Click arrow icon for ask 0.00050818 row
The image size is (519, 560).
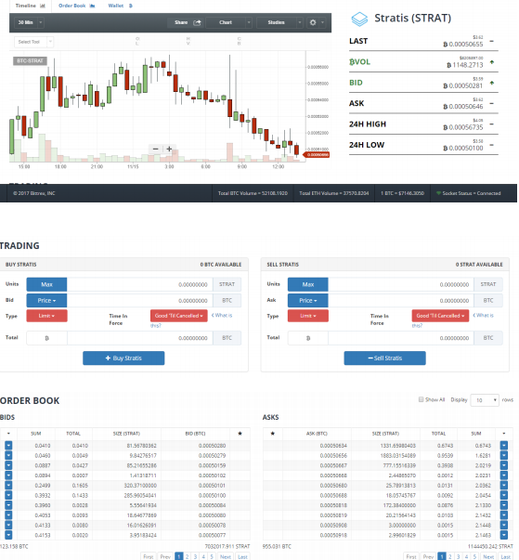pos(503,505)
